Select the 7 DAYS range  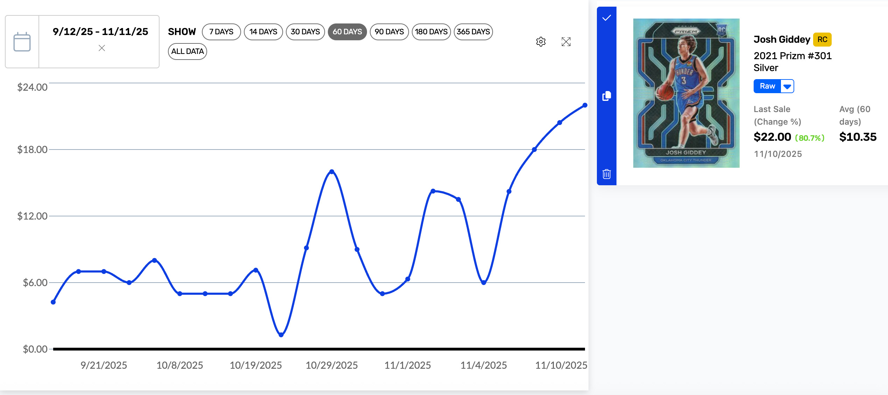click(221, 32)
